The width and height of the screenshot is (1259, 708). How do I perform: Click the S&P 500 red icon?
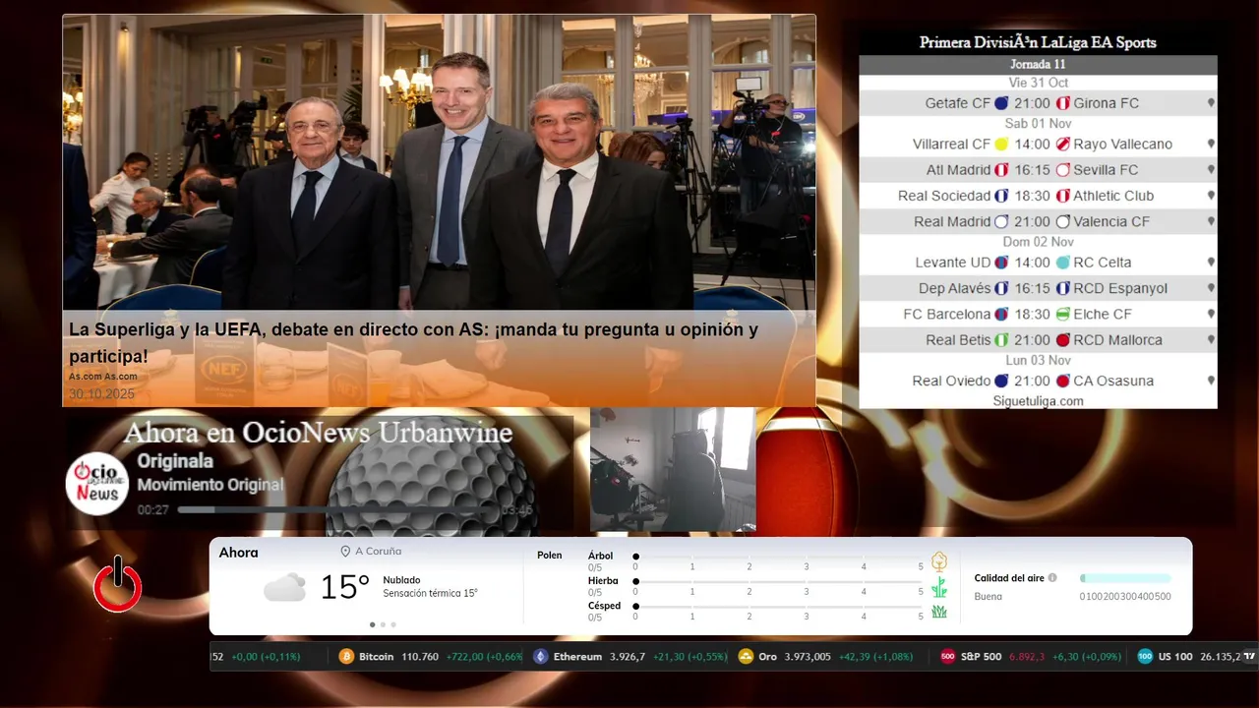(948, 657)
